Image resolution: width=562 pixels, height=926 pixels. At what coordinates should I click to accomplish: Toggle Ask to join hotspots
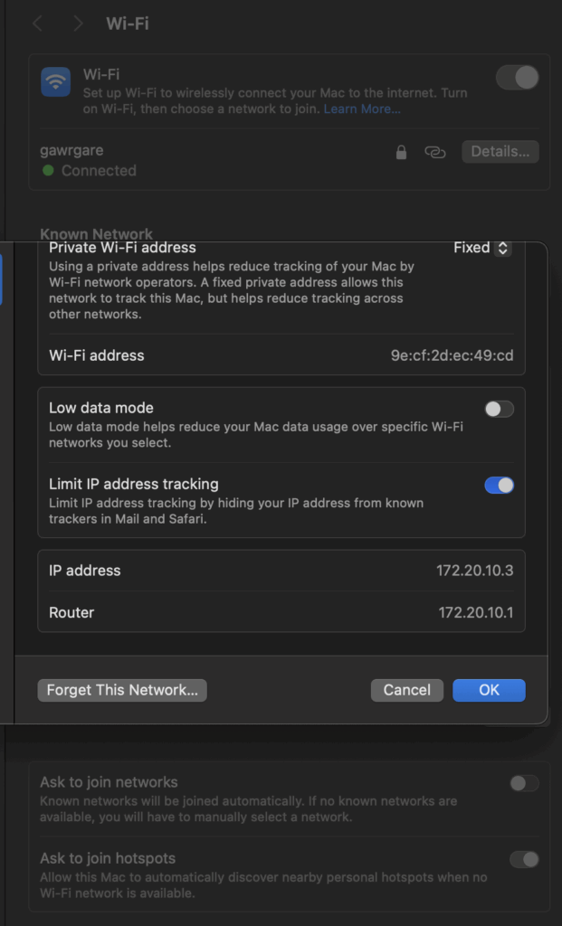click(524, 859)
